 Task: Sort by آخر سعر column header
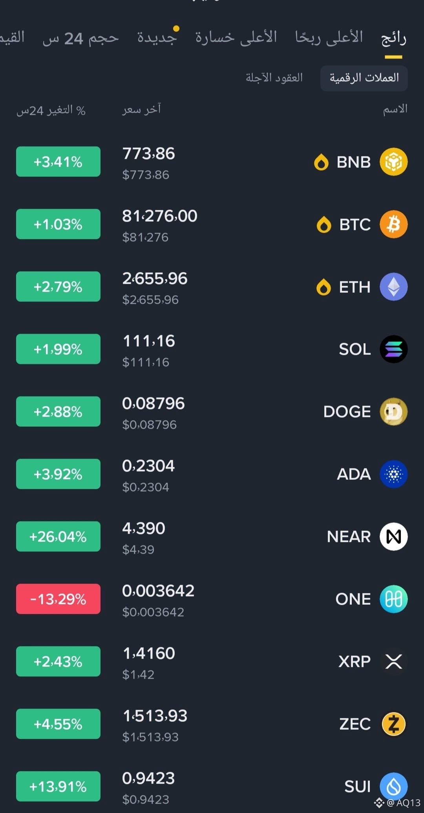coord(141,109)
